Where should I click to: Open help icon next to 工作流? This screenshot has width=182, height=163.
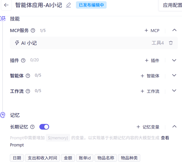coord(28,91)
